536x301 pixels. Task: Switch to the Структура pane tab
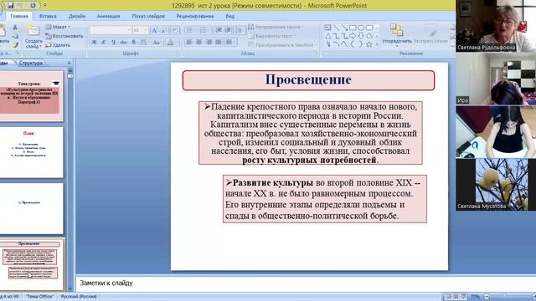pyautogui.click(x=31, y=63)
